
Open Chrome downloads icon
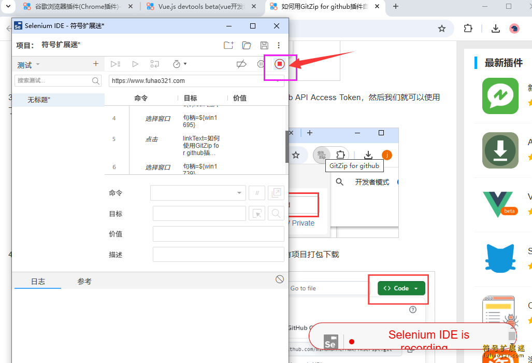click(x=495, y=29)
